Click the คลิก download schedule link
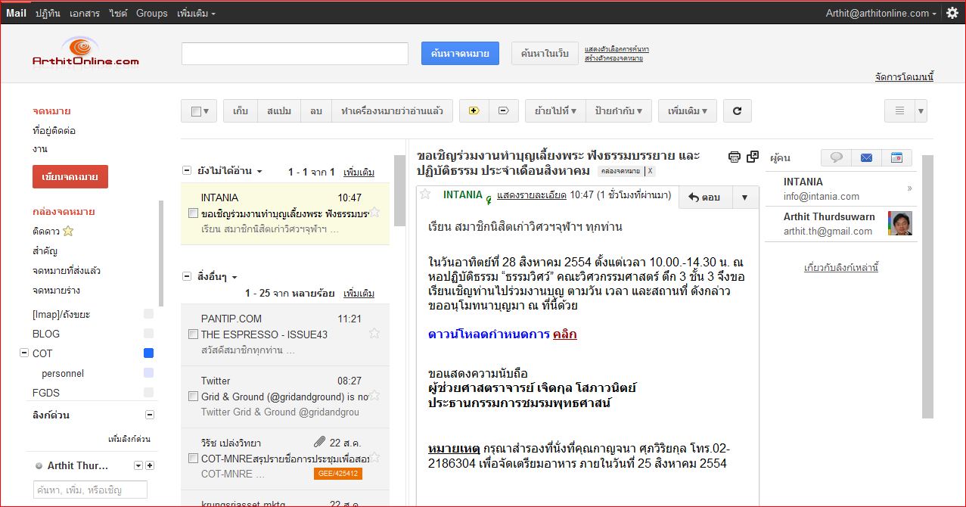Viewport: 966px width, 507px height. tap(564, 334)
